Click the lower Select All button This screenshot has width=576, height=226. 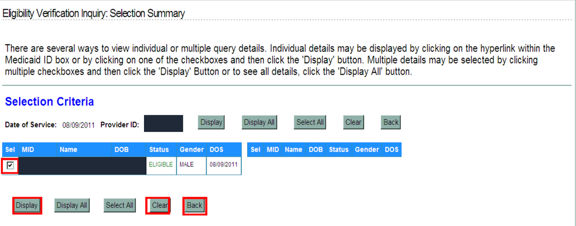(x=120, y=205)
